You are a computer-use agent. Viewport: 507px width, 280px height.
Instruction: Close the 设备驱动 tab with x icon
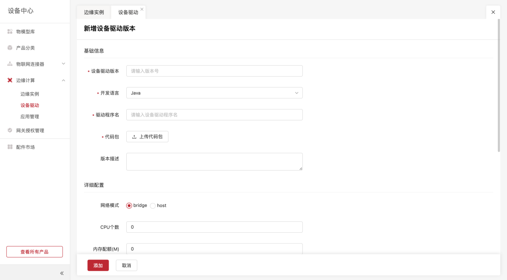pos(142,9)
